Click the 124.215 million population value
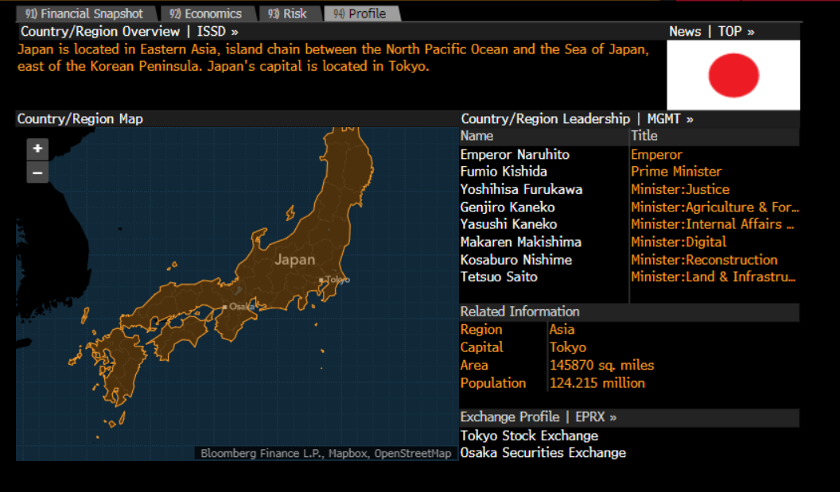The image size is (840, 492). point(597,383)
